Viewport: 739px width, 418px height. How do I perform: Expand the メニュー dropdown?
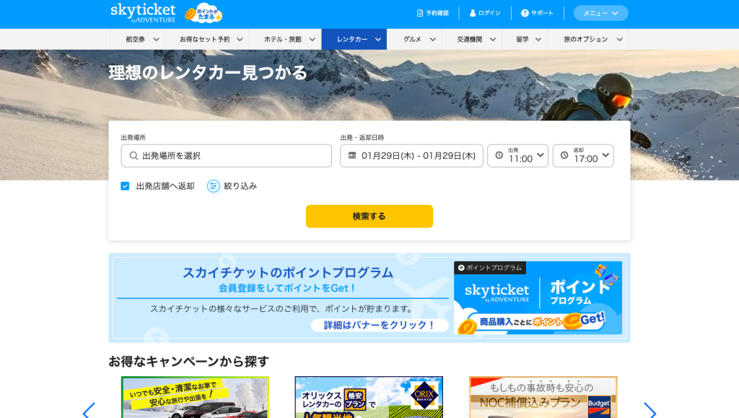[x=600, y=13]
